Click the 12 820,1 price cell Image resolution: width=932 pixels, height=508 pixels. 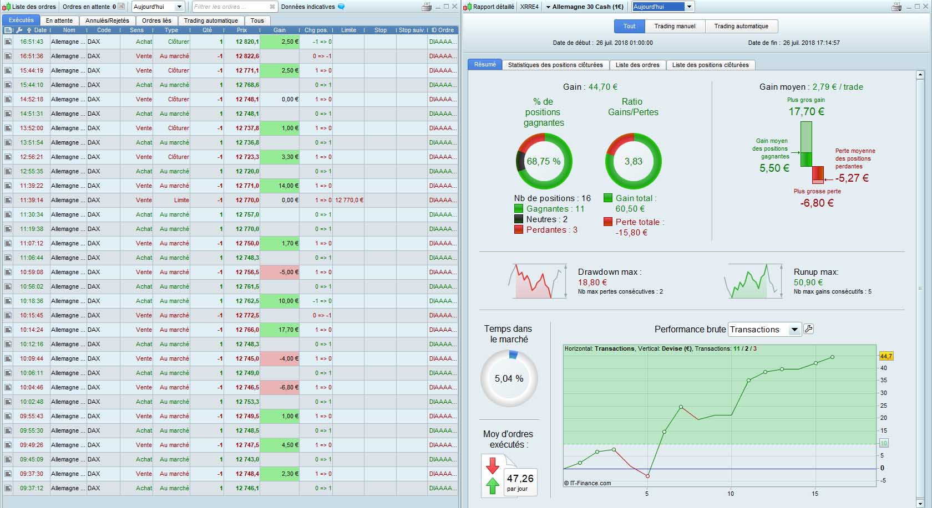point(241,42)
